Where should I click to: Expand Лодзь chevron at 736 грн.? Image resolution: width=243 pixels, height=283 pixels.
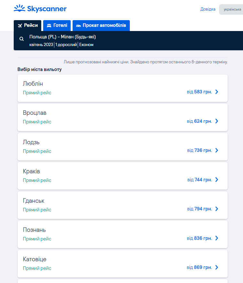coord(217,150)
